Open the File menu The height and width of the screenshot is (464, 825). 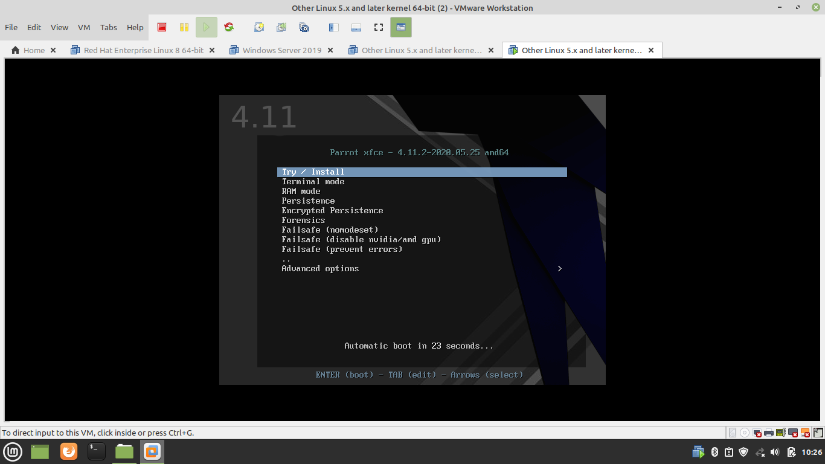click(11, 27)
